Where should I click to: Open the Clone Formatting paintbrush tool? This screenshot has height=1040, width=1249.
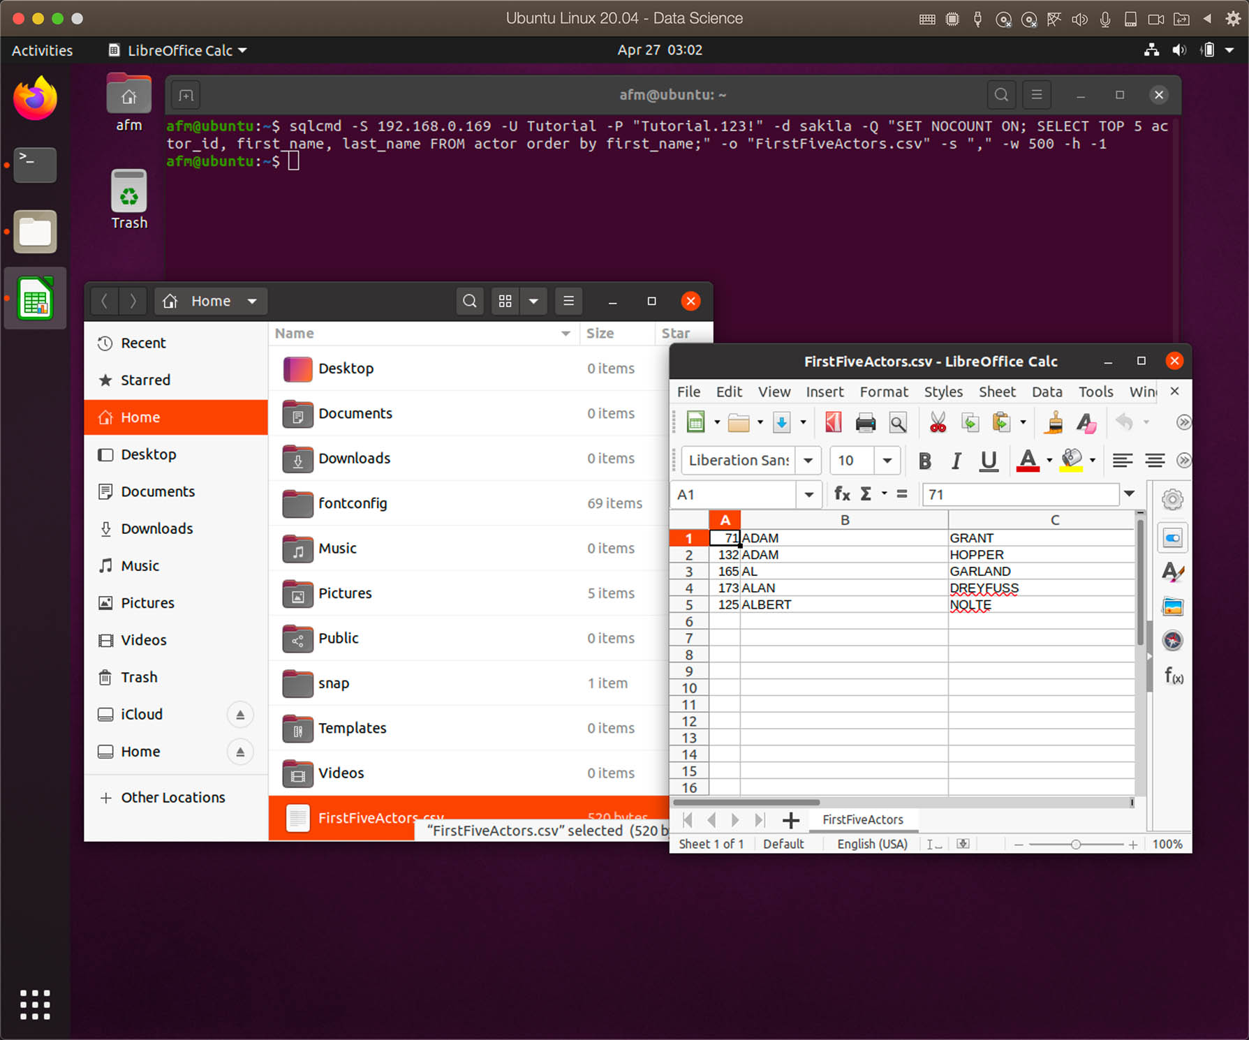(x=1054, y=423)
